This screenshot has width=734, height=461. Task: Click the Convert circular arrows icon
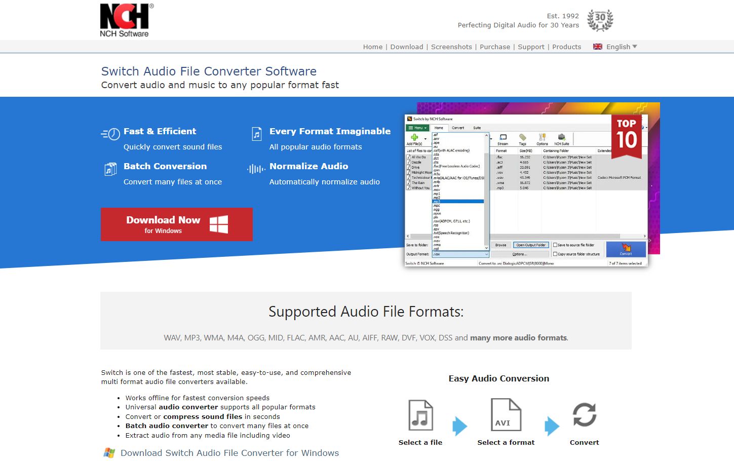click(x=585, y=415)
